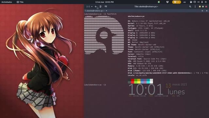Open the 'en' keyboard layout selector
This screenshot has height=118, width=209.
coord(185,2)
